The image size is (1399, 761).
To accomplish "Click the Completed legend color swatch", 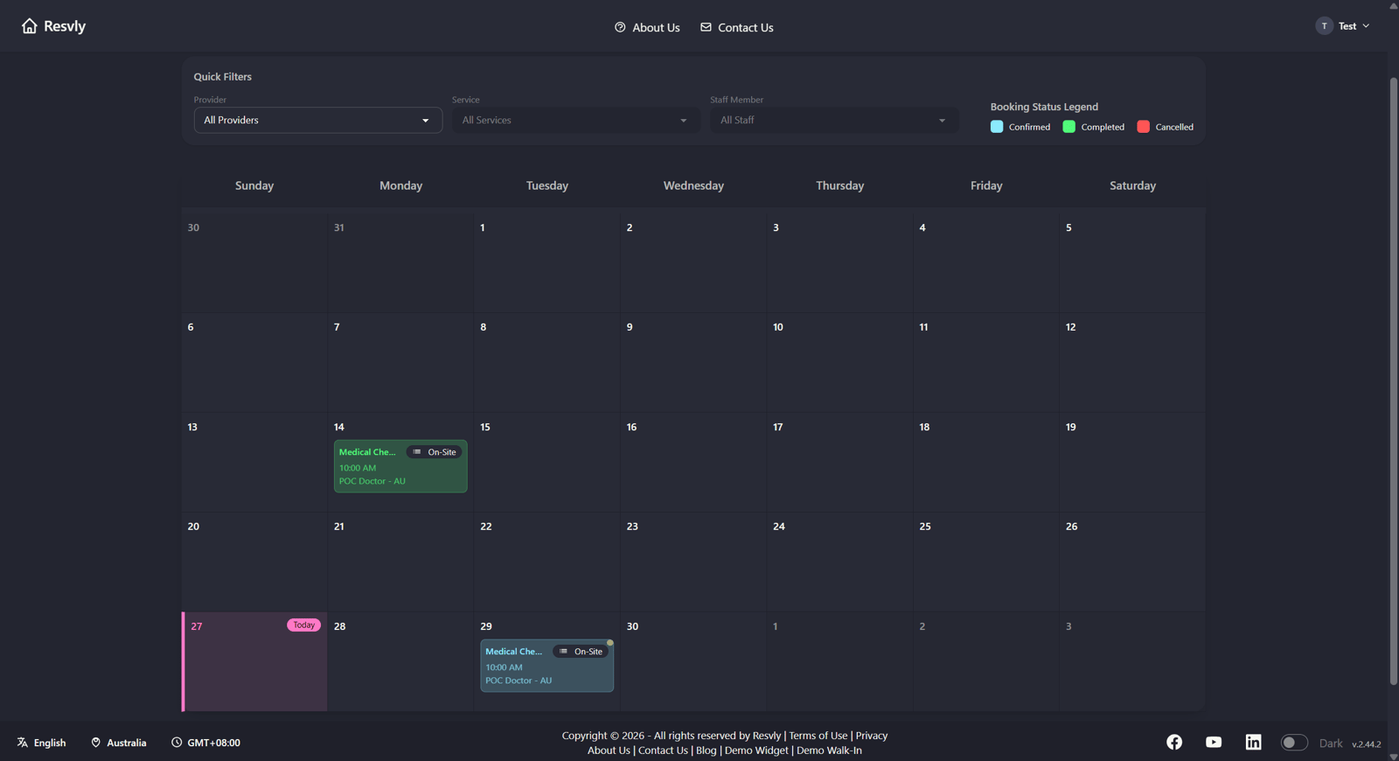I will click(1068, 127).
